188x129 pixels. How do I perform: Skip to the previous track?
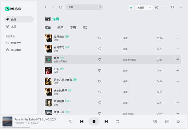[x=82, y=121]
